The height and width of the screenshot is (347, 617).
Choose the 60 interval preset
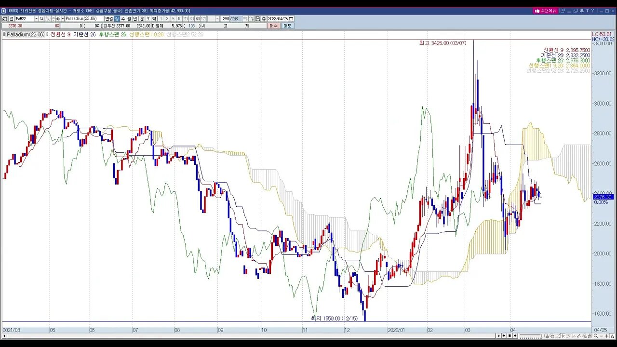pos(198,19)
